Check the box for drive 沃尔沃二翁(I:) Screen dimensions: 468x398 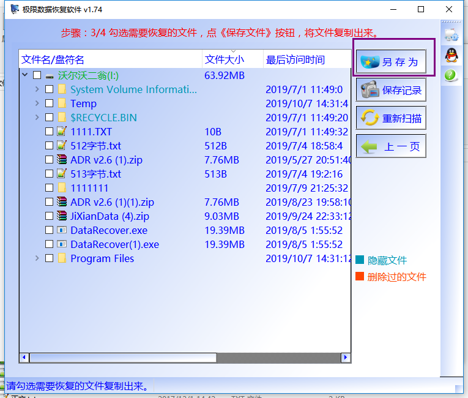(37, 75)
